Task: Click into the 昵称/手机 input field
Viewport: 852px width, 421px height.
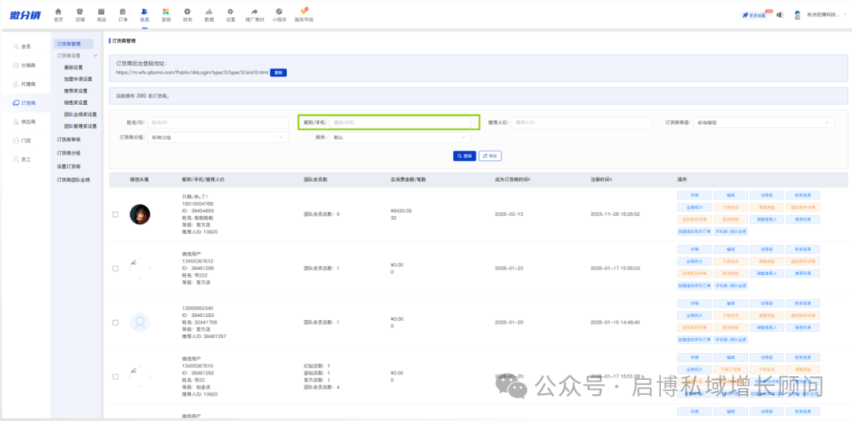Action: 402,122
